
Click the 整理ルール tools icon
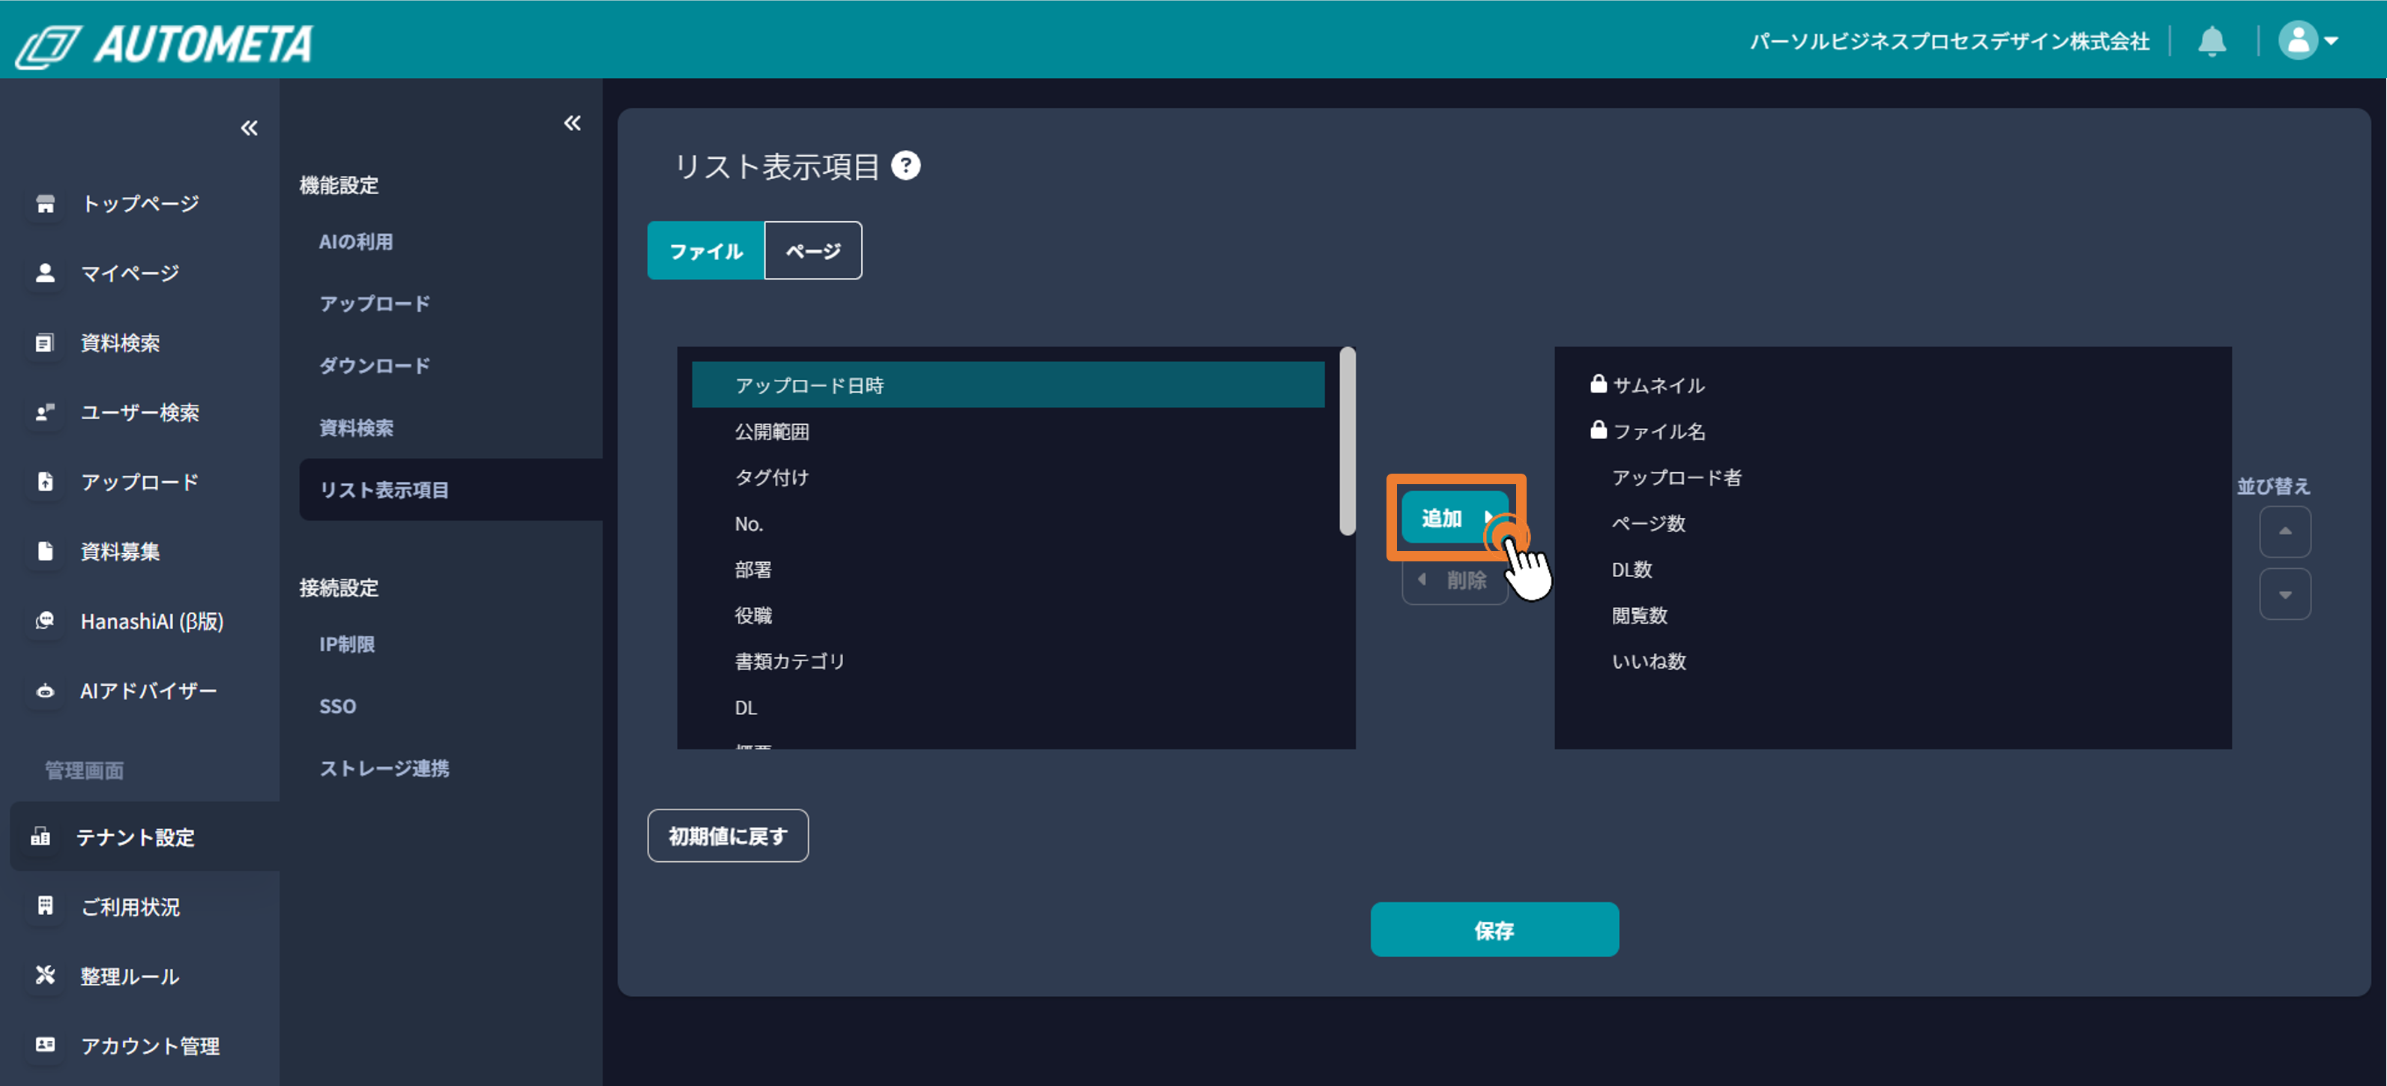(x=46, y=976)
